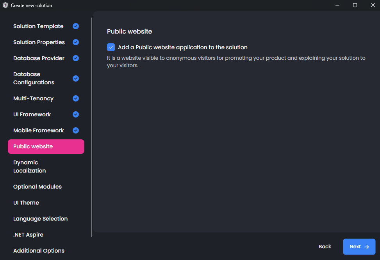Go Back to the previous step

point(325,247)
